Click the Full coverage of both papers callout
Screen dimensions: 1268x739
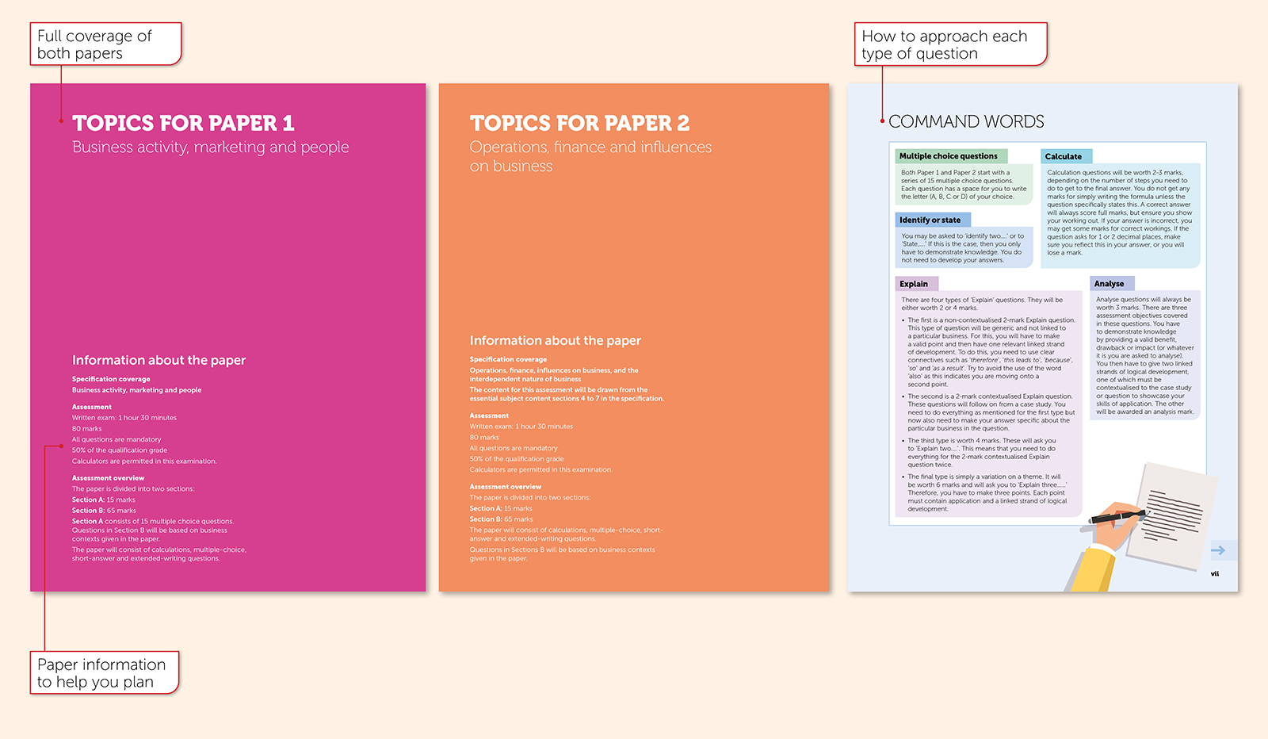point(106,44)
